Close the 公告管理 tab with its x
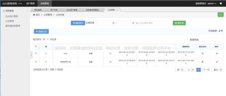The width and height of the screenshot is (226, 96). 117,10
